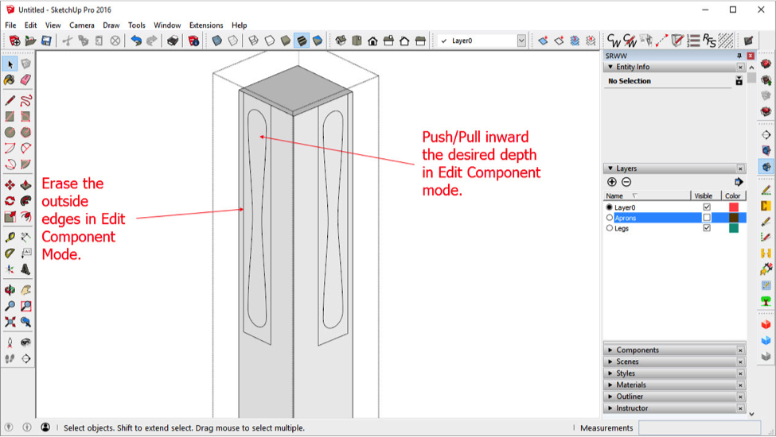Enable visibility for Aprons layer
The image size is (776, 437).
tap(706, 218)
